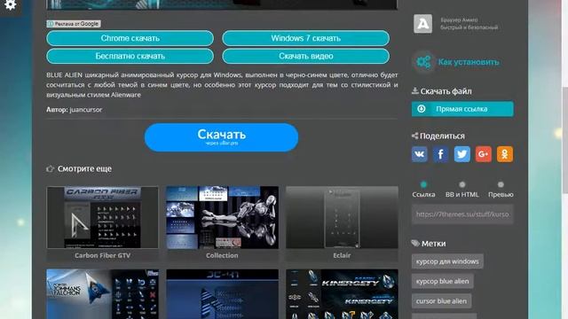Share the page on Odnoklassniki
Viewport: 568px width, 319px height.
505,154
